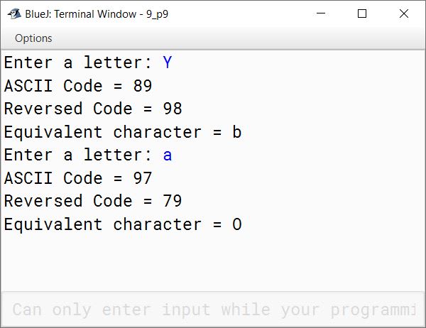Viewport: 426px width, 328px height.
Task: Click the blue input letter Y
Action: [168, 62]
